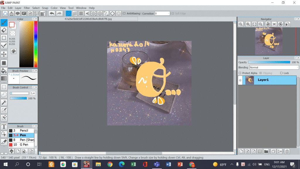Select the Brush tool in the left toolbar

(4, 23)
